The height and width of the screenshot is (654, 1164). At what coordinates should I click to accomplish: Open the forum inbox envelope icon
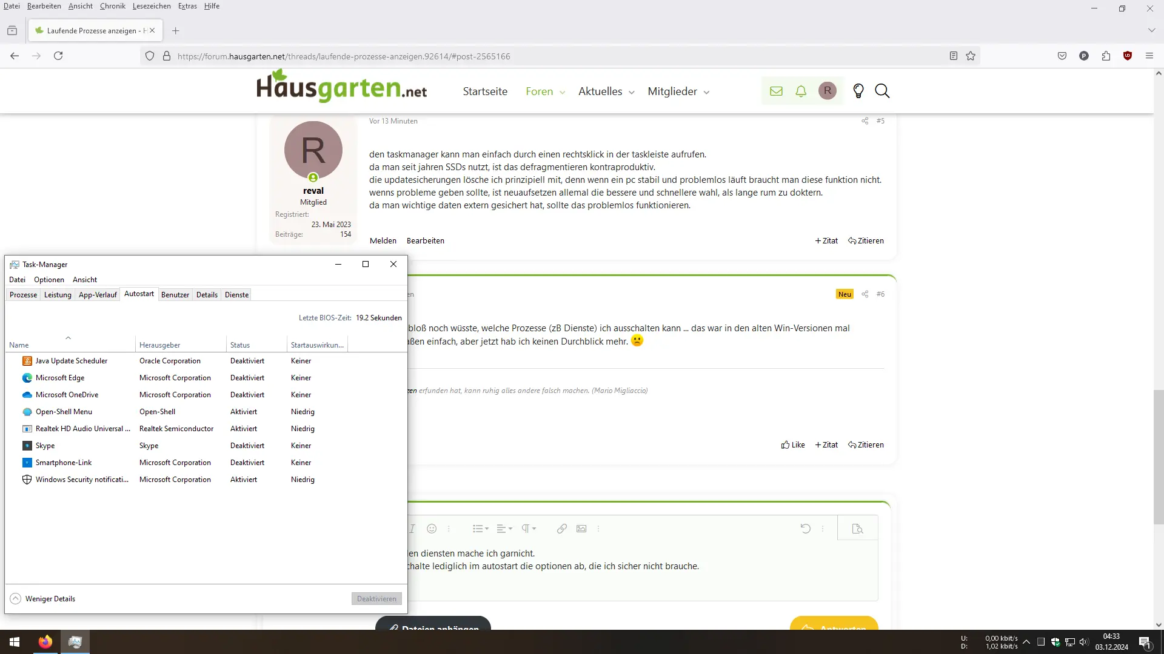776,91
